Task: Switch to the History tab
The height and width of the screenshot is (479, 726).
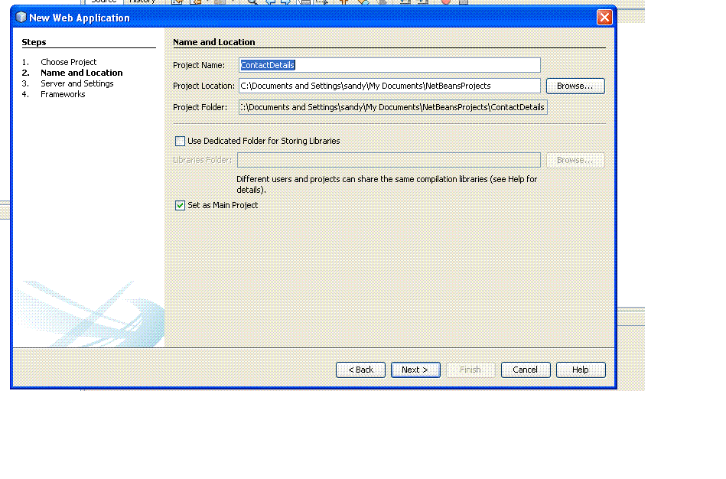Action: click(142, 2)
